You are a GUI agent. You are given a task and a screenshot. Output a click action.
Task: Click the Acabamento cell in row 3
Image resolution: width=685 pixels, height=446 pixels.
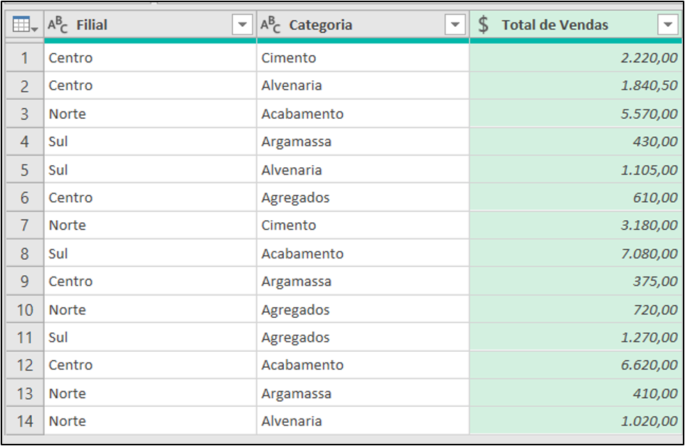tap(363, 114)
